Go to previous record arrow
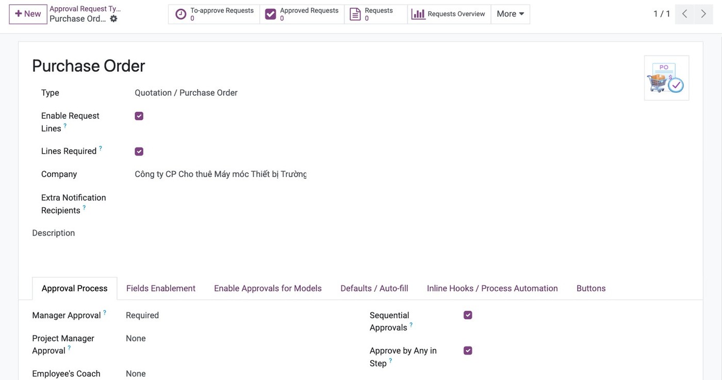722x380 pixels. pyautogui.click(x=684, y=14)
